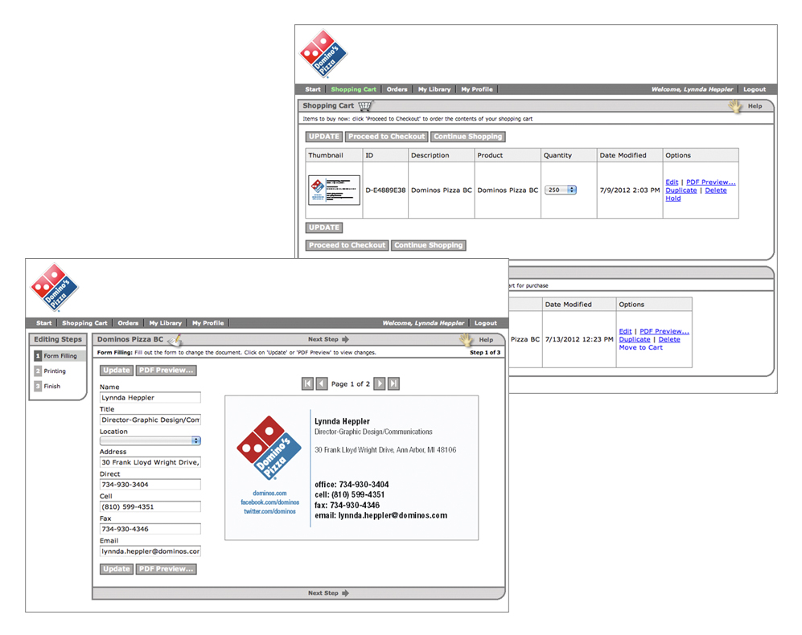The height and width of the screenshot is (635, 802).
Task: Open the Quantity 250 dropdown
Action: [x=560, y=190]
